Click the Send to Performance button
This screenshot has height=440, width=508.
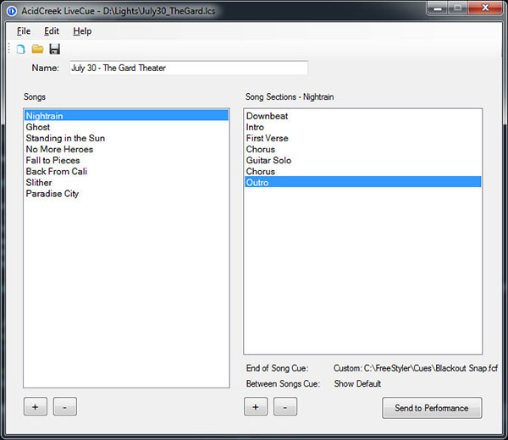coord(432,408)
